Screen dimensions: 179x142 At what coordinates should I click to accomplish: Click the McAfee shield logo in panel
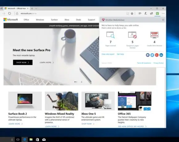tap(103, 20)
